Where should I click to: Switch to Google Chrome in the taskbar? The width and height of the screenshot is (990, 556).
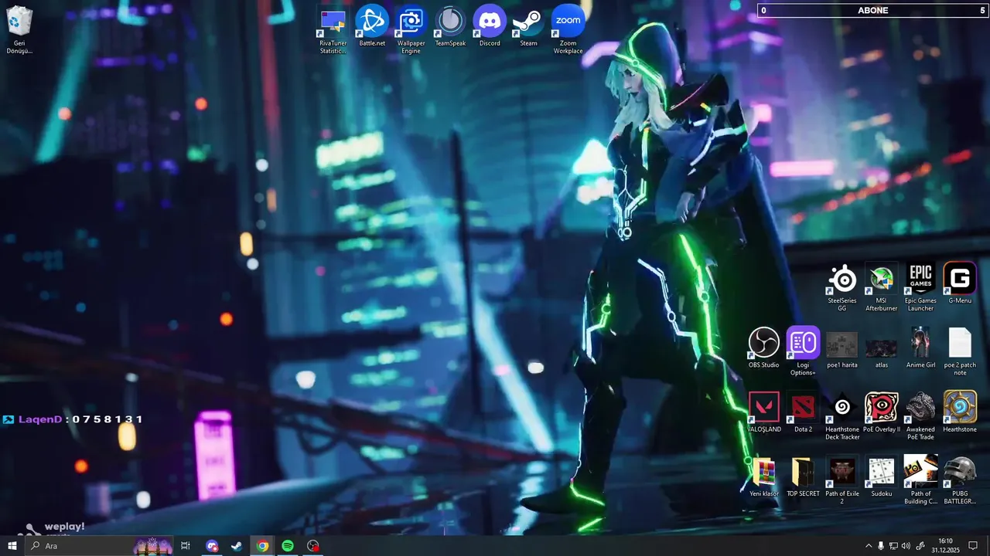(x=262, y=546)
